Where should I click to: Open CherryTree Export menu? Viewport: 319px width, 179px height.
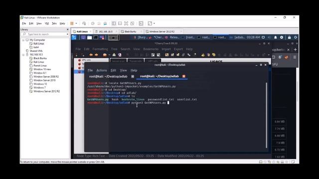tap(178, 49)
